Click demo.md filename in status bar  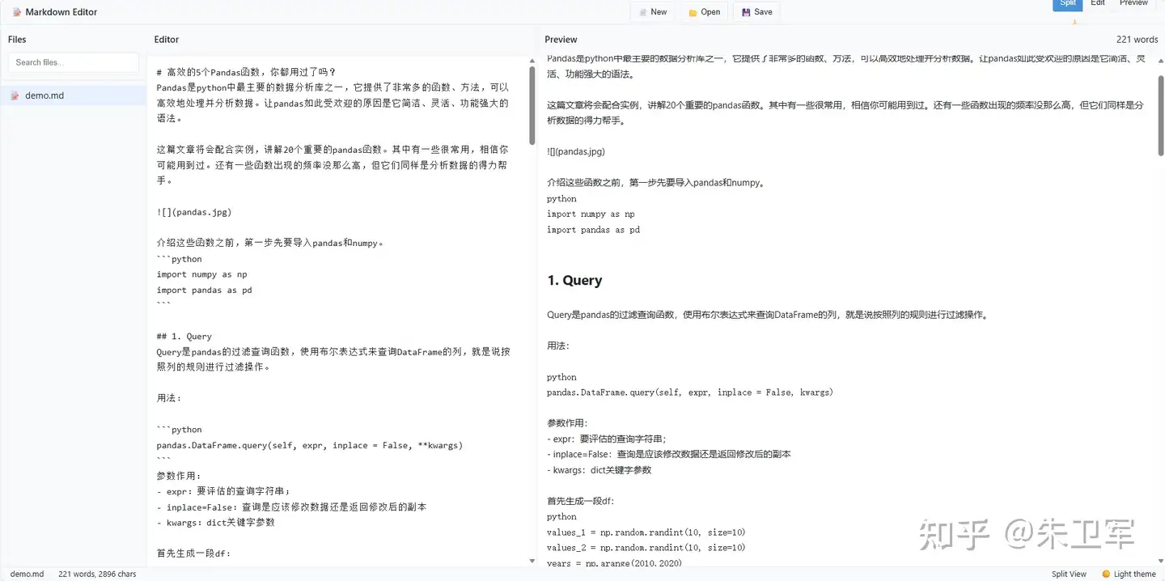pos(27,574)
